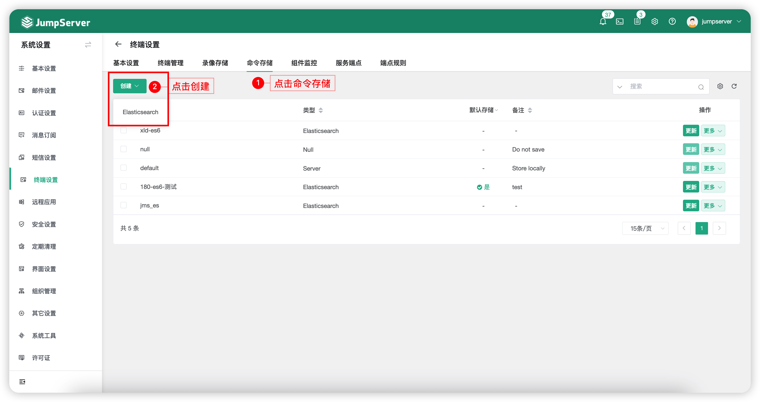This screenshot has width=760, height=402.
Task: Refresh the storage list with reload icon
Action: [734, 86]
